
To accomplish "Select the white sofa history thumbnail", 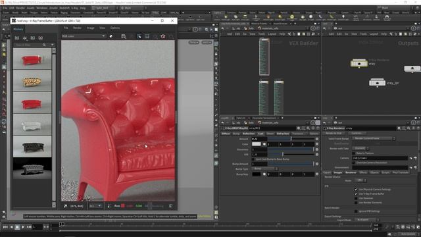I will click(x=32, y=124).
